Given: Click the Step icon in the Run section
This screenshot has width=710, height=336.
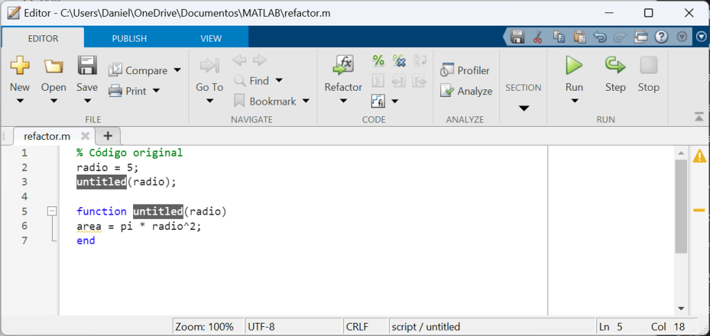Looking at the screenshot, I should click(x=615, y=66).
